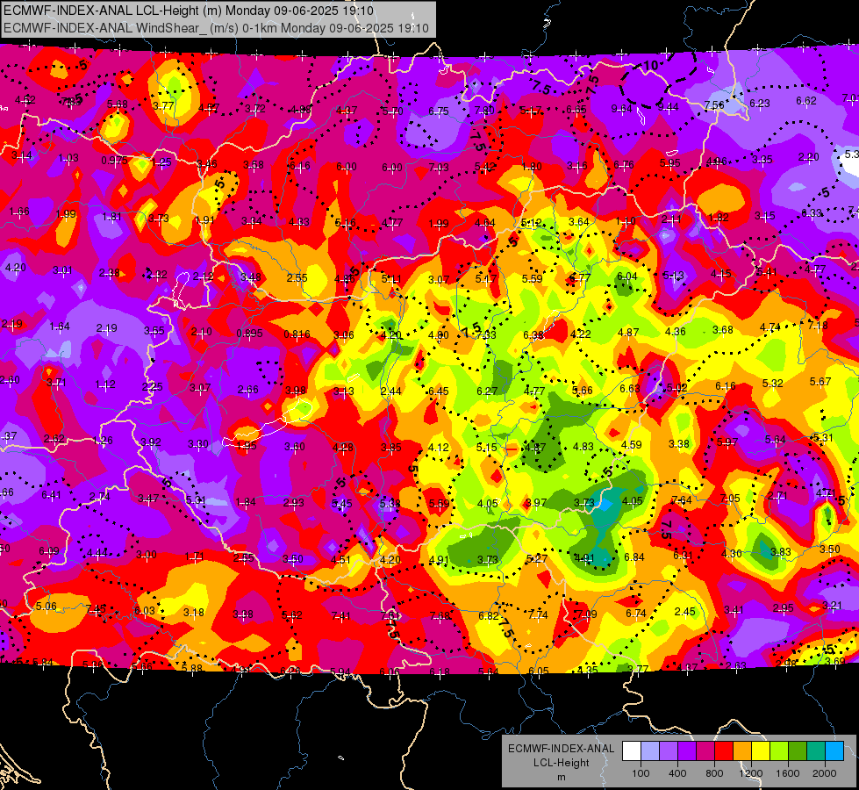Click the wind shear value 9.64
The image size is (859, 790).
point(621,108)
